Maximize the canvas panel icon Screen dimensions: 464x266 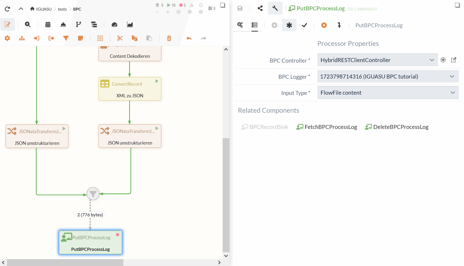coord(223,5)
